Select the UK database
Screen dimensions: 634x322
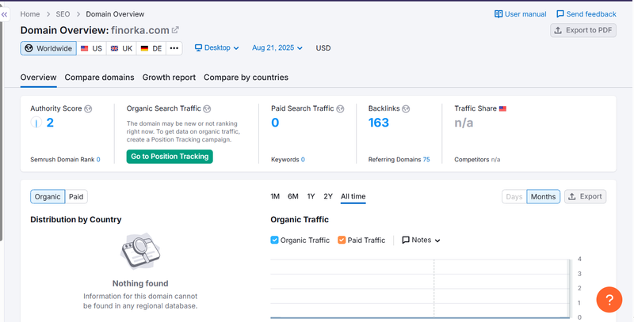122,48
